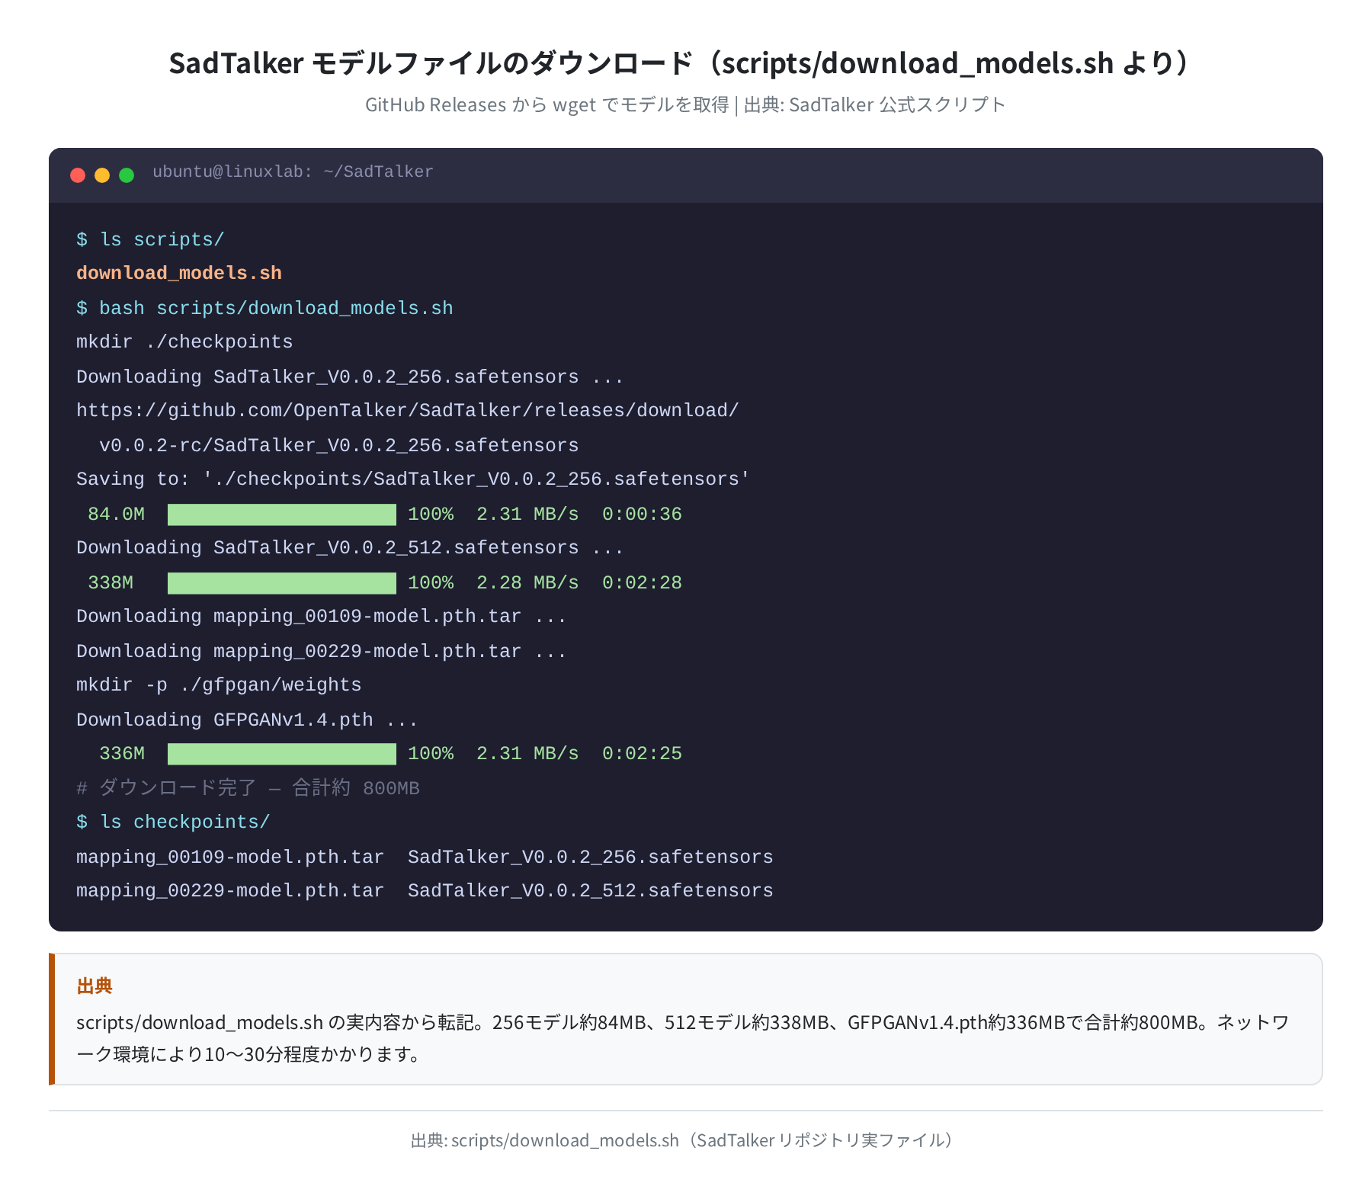Click the yellow minimize dot on terminal

(x=102, y=175)
